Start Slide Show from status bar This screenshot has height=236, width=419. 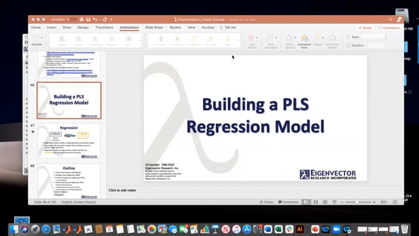point(335,202)
